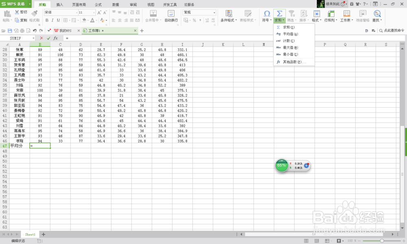Switch to the 我的WPS document tab

point(65,30)
